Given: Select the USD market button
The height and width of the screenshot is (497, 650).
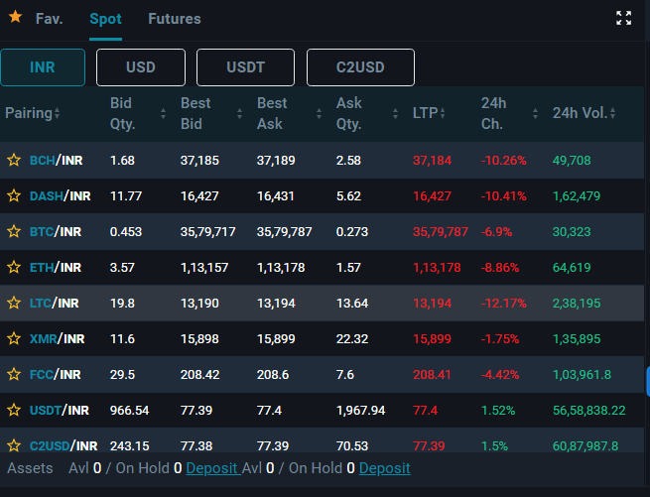Looking at the screenshot, I should tap(141, 67).
